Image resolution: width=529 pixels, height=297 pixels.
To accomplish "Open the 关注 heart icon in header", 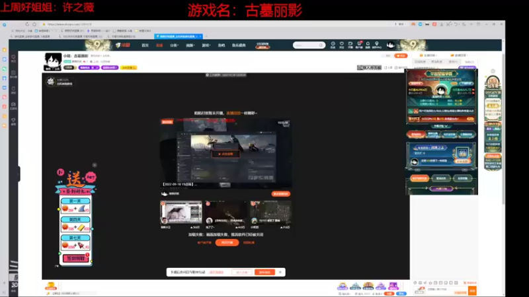I will (341, 45).
